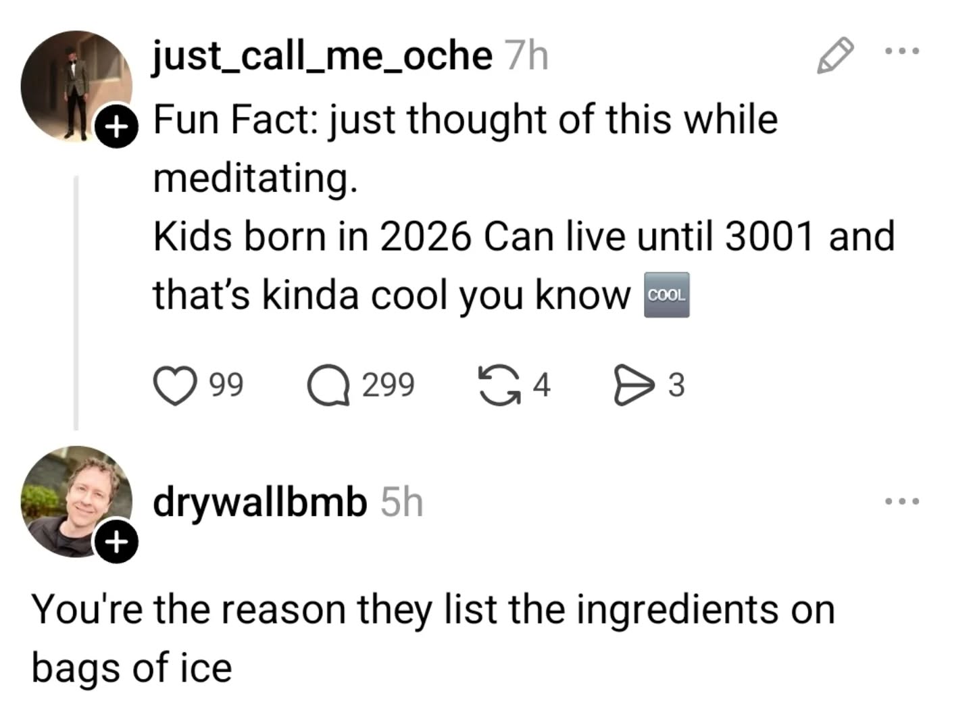
Task: Click the COOL emoji in the post
Action: pos(667,295)
